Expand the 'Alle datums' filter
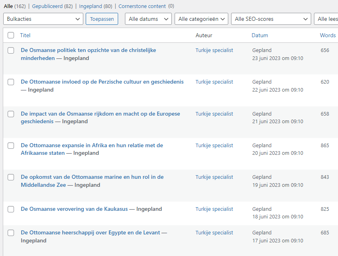 click(148, 19)
